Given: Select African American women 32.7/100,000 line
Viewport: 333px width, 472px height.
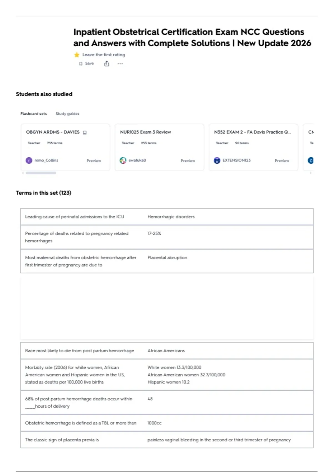Looking at the screenshot, I should (x=186, y=375).
